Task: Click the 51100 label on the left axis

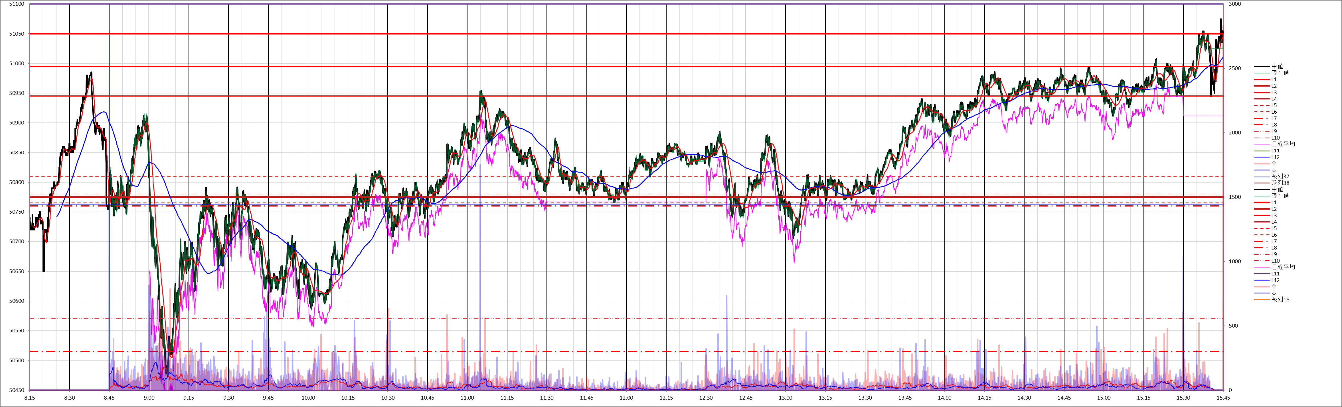Action: point(17,4)
